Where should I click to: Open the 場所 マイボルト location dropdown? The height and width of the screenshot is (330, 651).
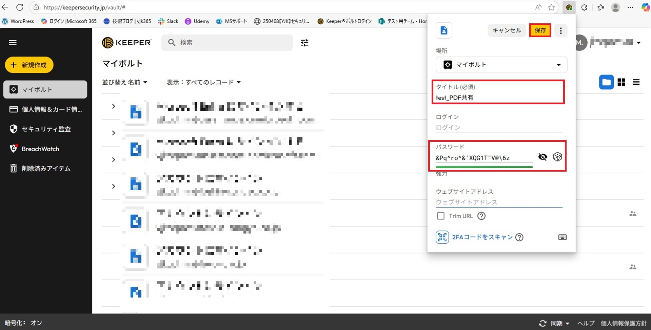pyautogui.click(x=501, y=65)
